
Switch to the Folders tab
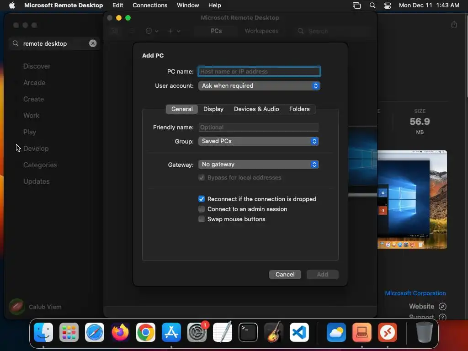pos(299,109)
